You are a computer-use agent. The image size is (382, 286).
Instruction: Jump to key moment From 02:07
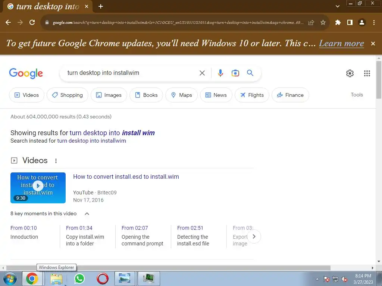click(135, 228)
